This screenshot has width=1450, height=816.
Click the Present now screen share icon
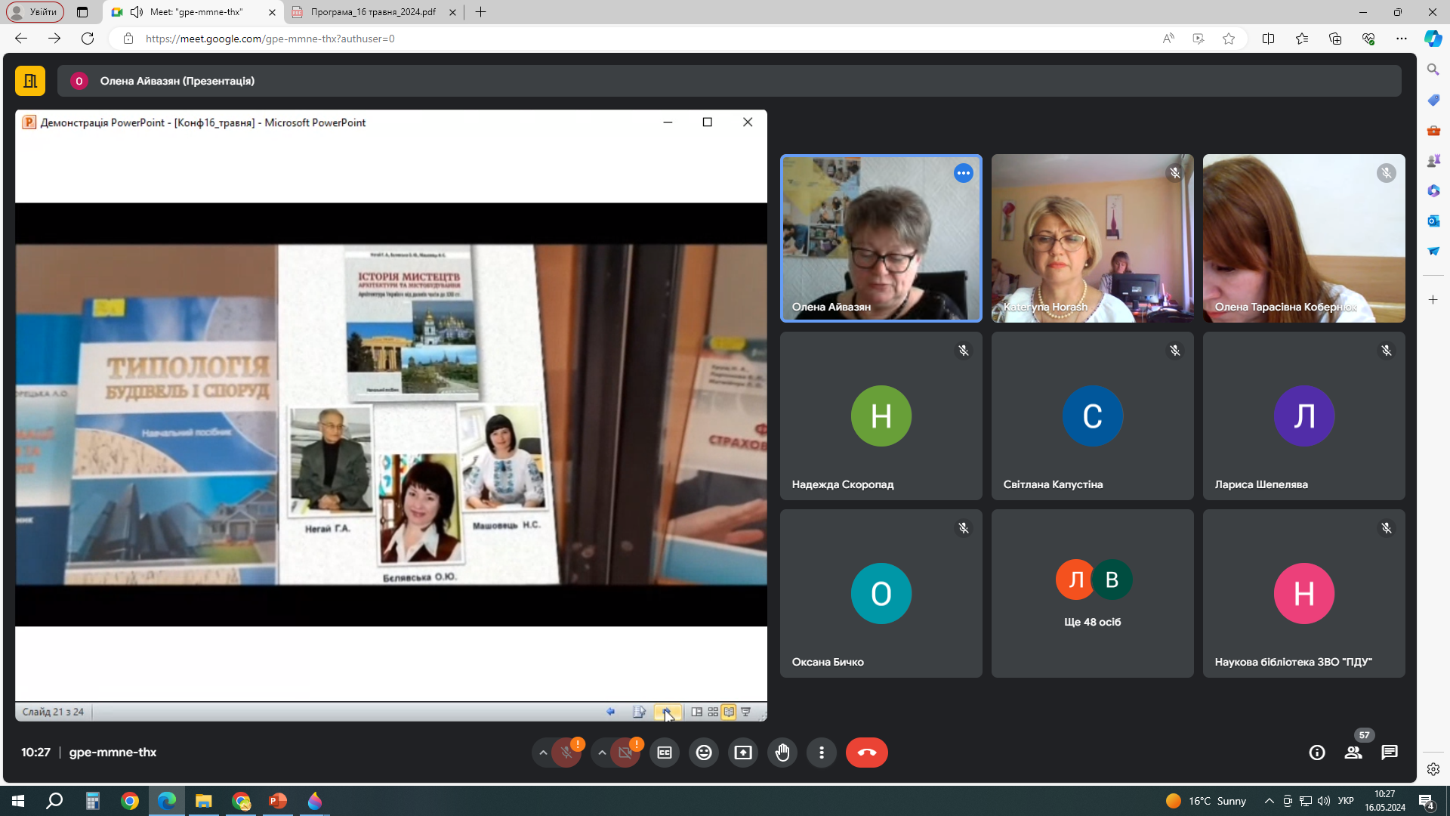click(743, 753)
